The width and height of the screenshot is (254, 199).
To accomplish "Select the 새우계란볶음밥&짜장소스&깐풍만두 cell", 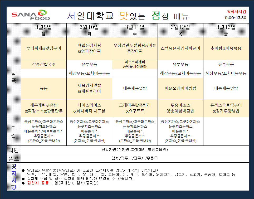I will pos(43,108).
